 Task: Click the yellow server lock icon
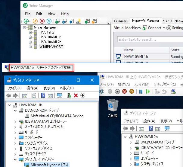pyautogui.click(x=79, y=21)
